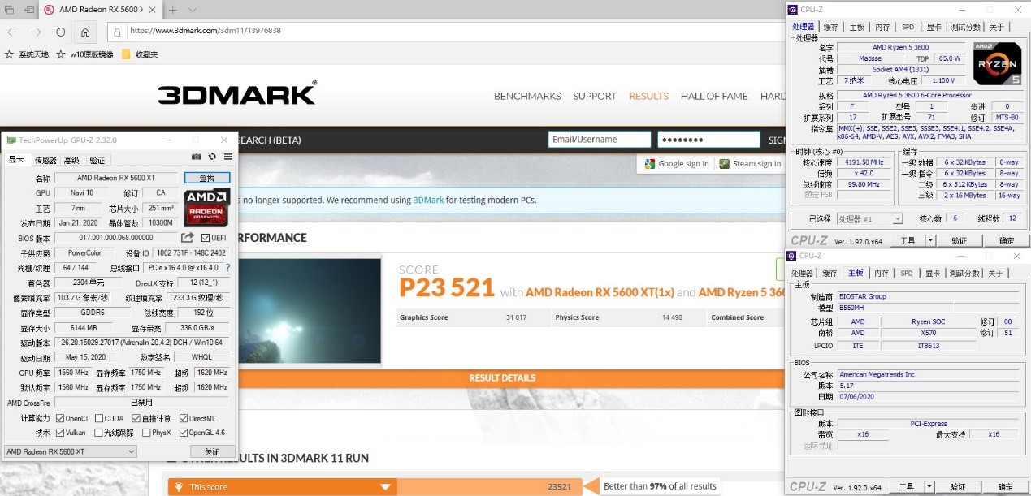1031x496 pixels.
Task: Click the RESULT DETAILS orange bar
Action: point(502,377)
